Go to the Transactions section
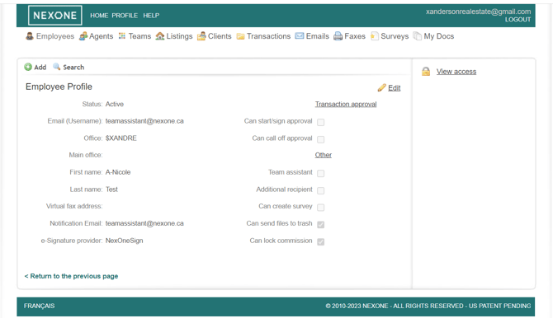The width and height of the screenshot is (553, 318). point(269,36)
